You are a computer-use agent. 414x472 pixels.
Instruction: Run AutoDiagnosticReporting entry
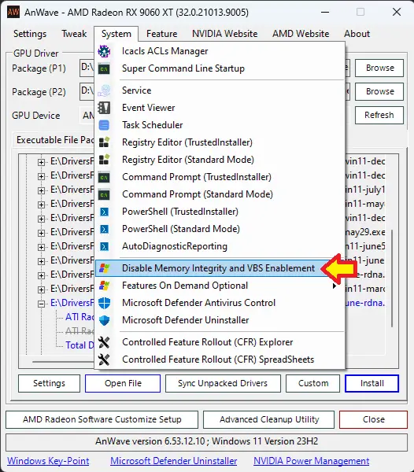click(220, 246)
